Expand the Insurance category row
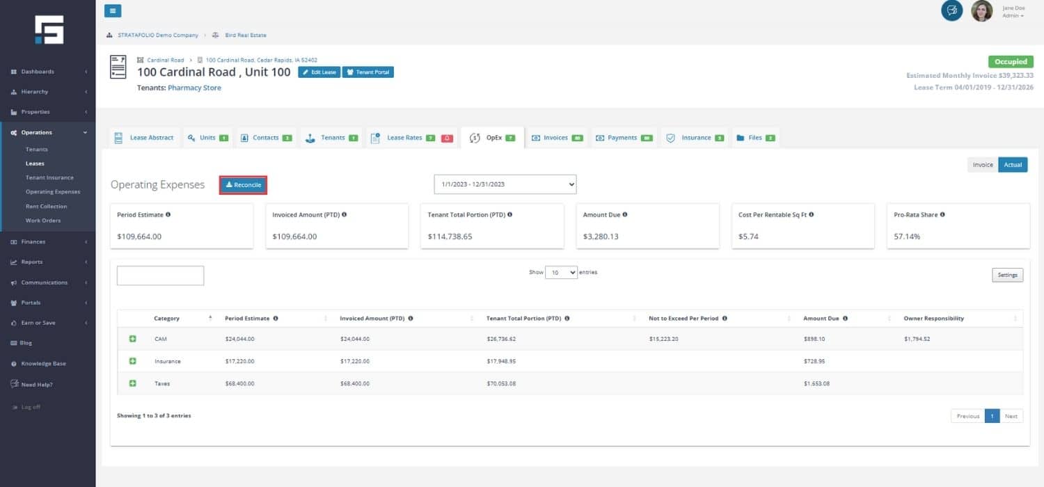The image size is (1044, 487). pyautogui.click(x=133, y=361)
